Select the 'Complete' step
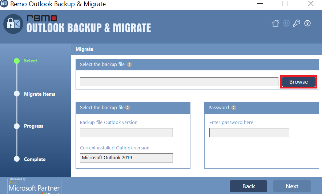This screenshot has height=194, width=322. point(35,160)
